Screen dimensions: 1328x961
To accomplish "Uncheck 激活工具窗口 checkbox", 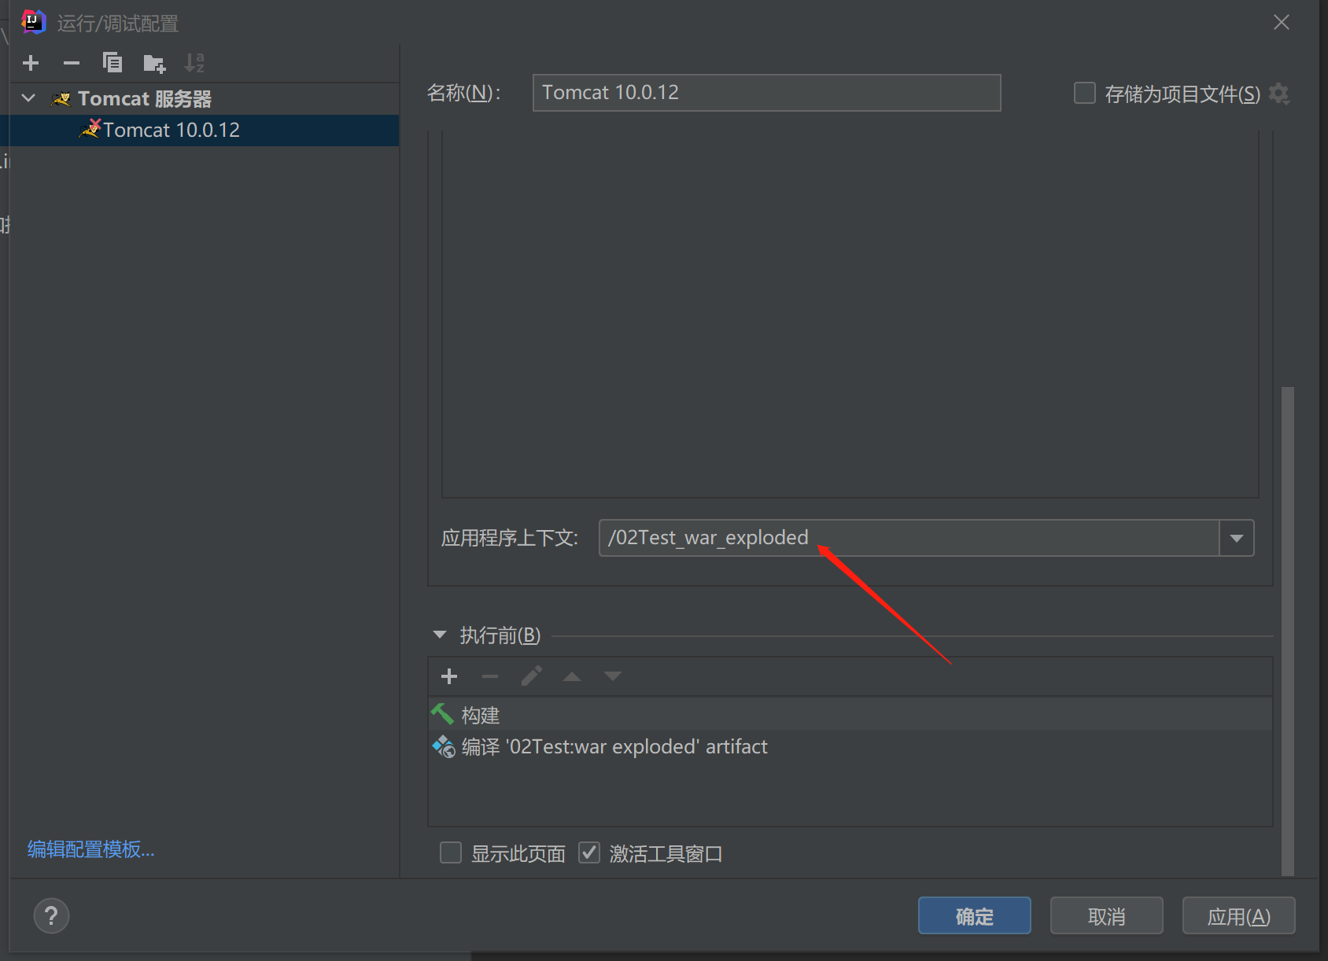I will click(589, 852).
